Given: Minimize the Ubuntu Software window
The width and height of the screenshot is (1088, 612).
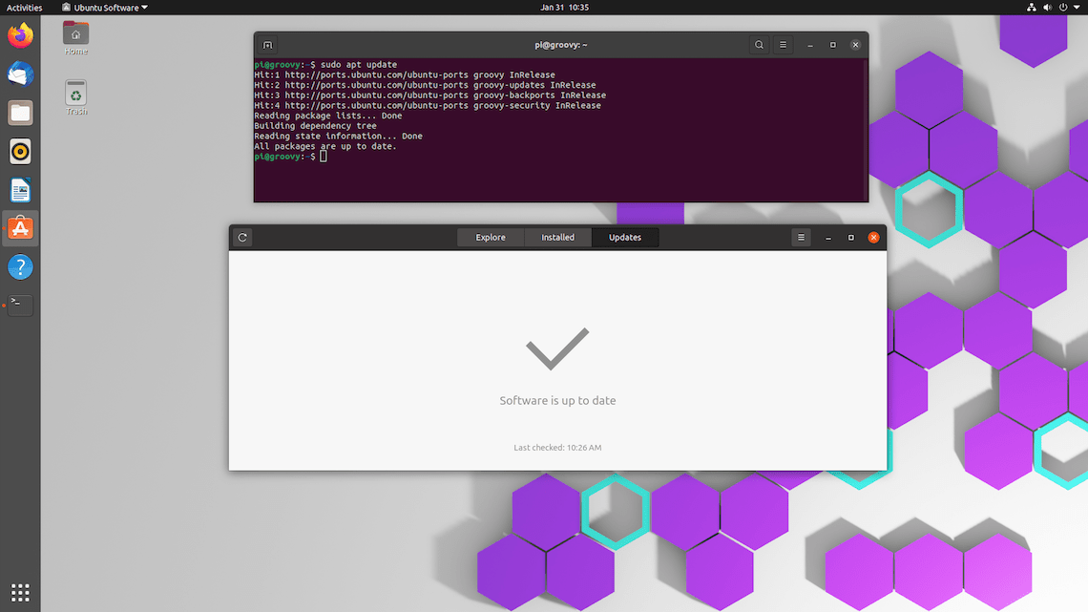Looking at the screenshot, I should coord(827,238).
